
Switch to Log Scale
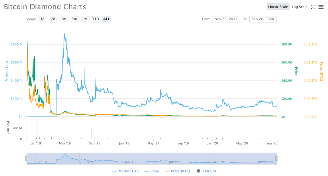(299, 7)
